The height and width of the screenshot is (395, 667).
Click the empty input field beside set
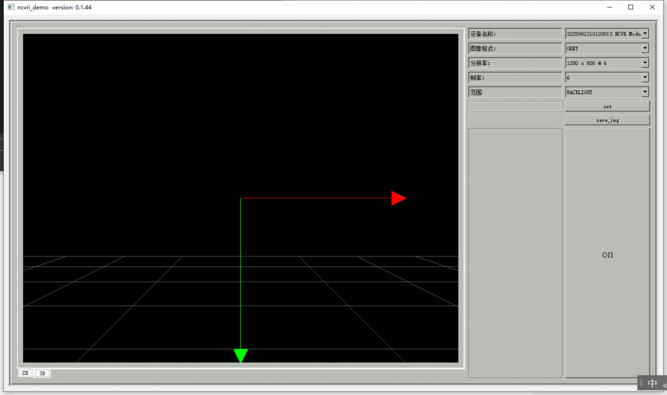click(515, 106)
